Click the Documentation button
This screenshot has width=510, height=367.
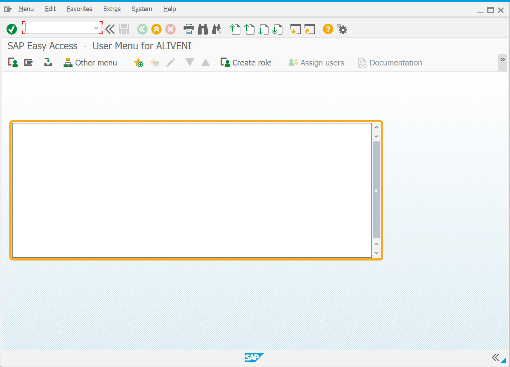point(390,63)
